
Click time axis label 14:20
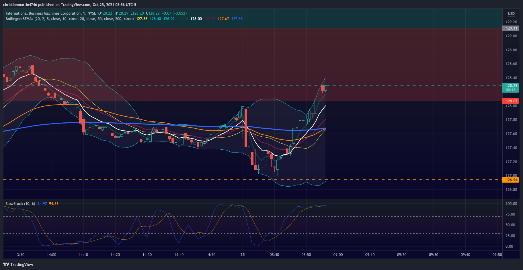(x=115, y=255)
